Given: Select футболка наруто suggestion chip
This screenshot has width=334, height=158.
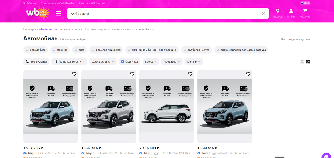Looking at the screenshot, I should tap(197, 50).
